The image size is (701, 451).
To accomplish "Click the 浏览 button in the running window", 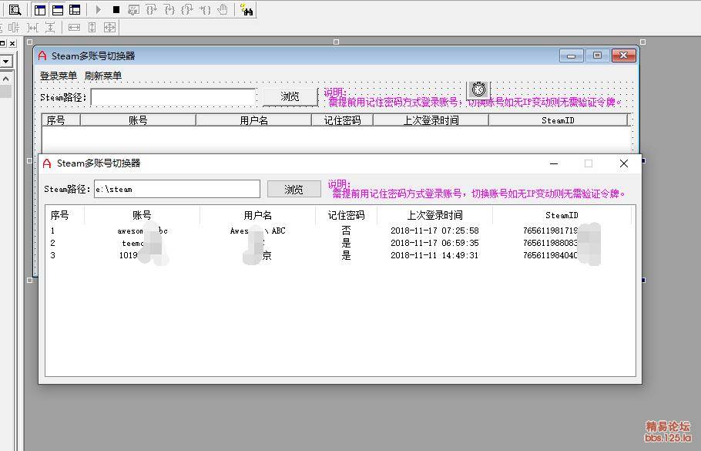I will coord(294,189).
